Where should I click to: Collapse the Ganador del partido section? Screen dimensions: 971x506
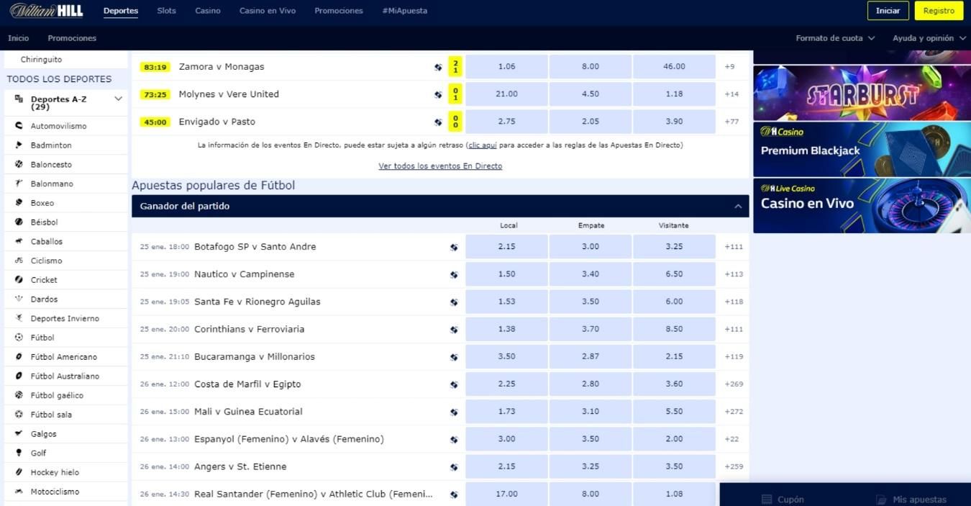click(x=737, y=206)
